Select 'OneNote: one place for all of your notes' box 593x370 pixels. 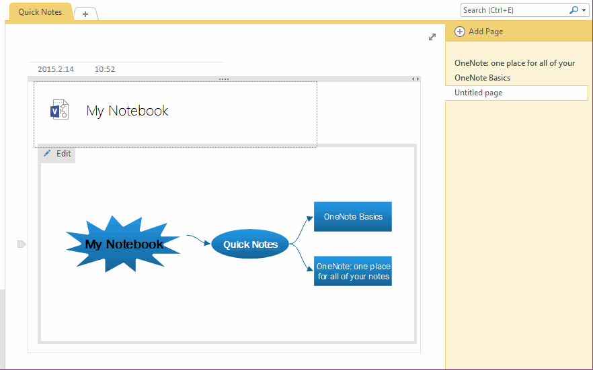pyautogui.click(x=353, y=271)
